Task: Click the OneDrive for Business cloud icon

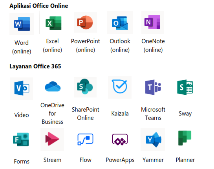Action: tap(53, 86)
